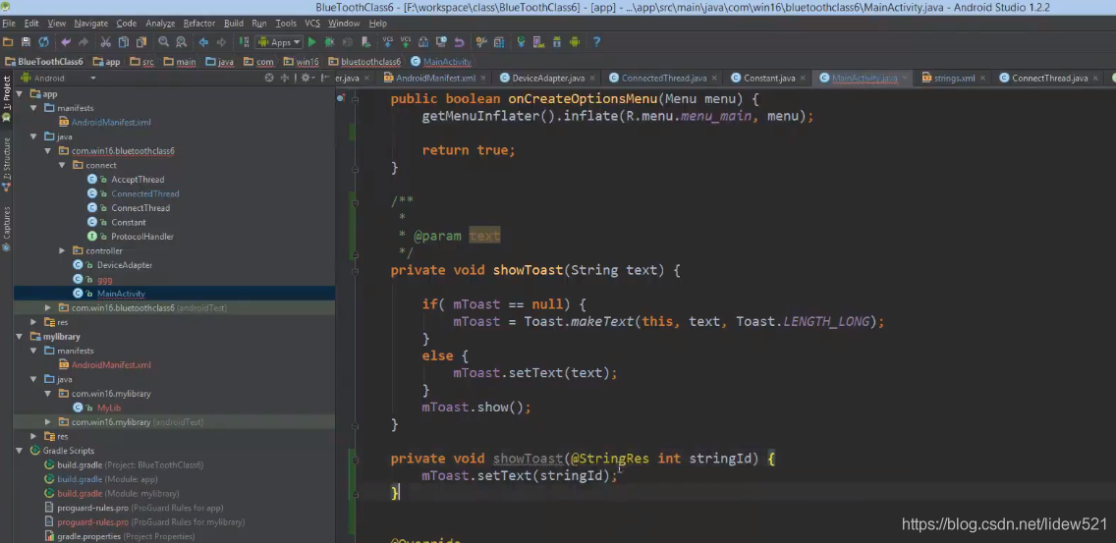This screenshot has height=543, width=1116.
Task: Click Sync Project with Gradle icon
Action: tap(521, 42)
